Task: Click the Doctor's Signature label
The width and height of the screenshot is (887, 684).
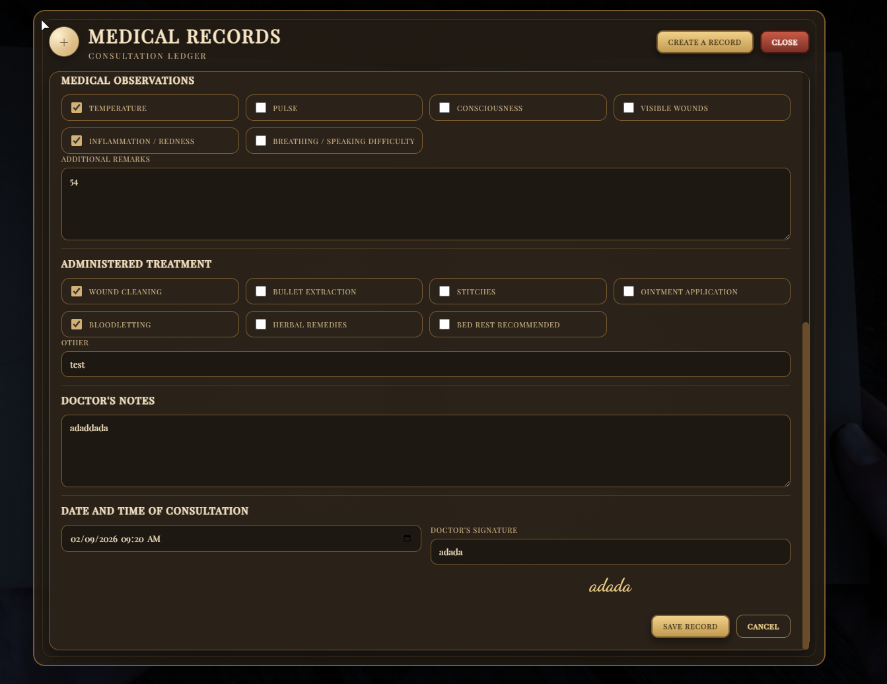Action: tap(474, 530)
